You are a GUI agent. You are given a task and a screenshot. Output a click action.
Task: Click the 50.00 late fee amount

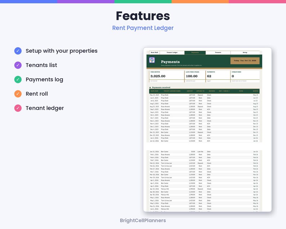[x=193, y=152]
